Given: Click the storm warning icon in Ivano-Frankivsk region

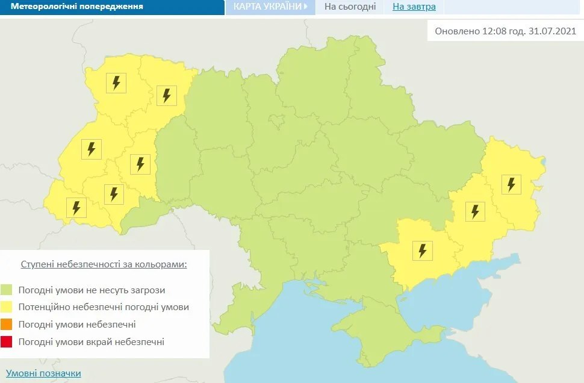Looking at the screenshot, I should (113, 193).
